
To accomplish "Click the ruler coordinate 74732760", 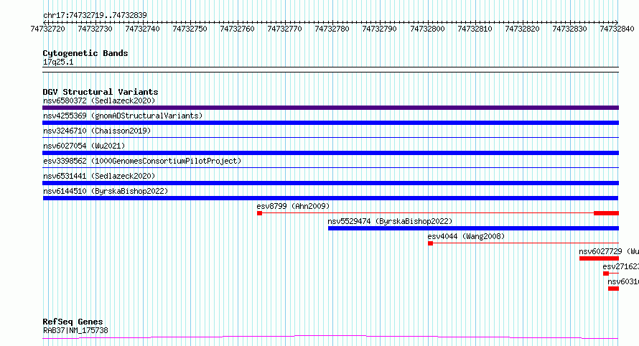I will (237, 29).
